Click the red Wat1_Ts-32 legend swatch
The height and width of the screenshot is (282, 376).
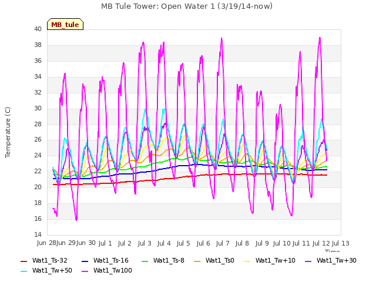click(24, 261)
